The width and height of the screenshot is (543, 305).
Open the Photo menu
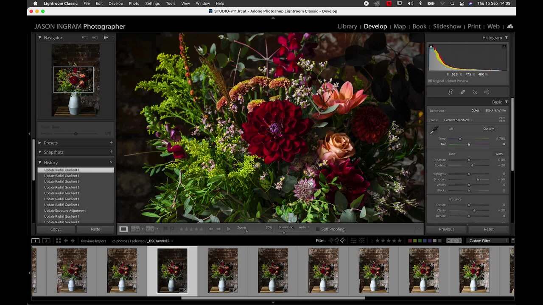(x=134, y=3)
